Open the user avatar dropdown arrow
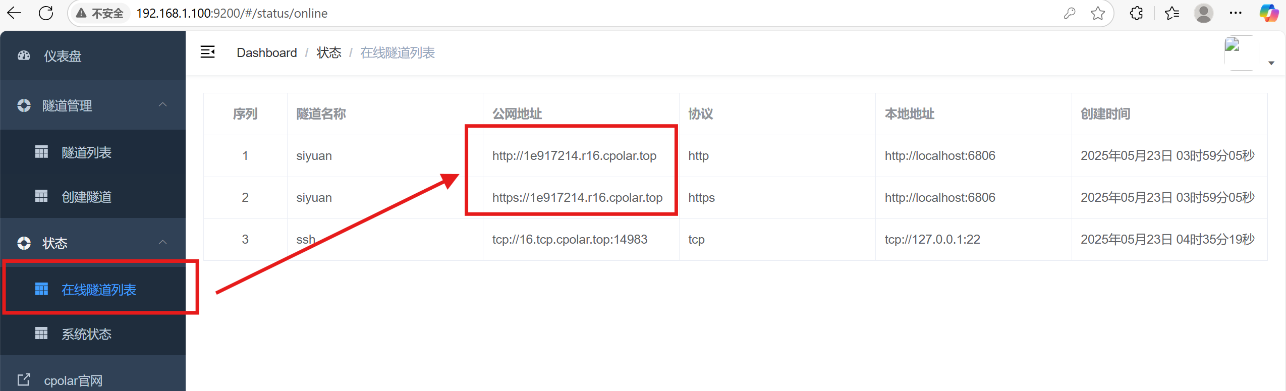This screenshot has height=391, width=1286. 1271,63
